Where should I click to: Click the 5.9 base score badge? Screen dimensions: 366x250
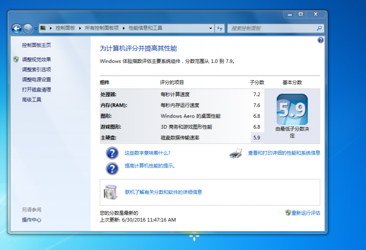(x=292, y=109)
